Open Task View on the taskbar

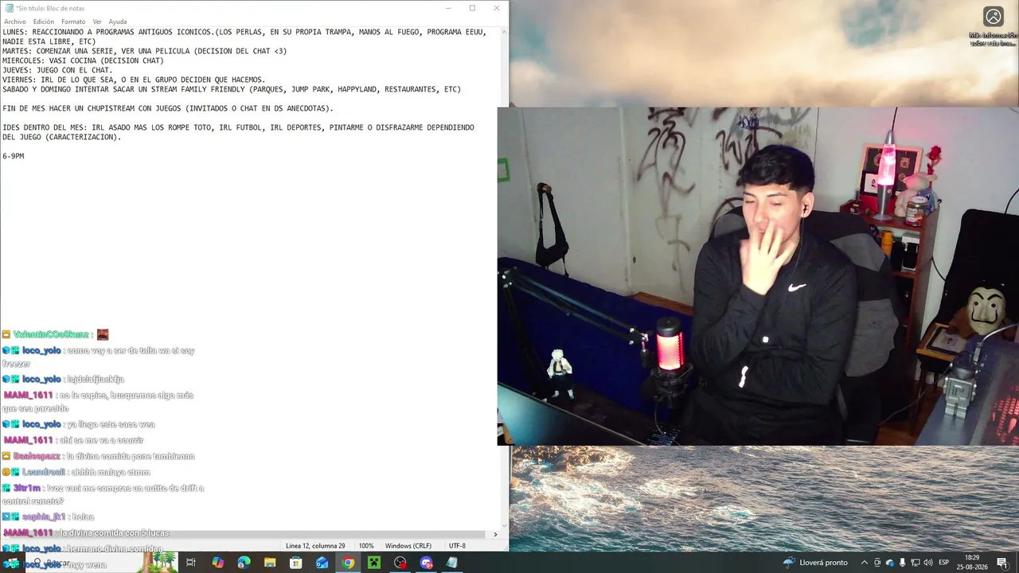(x=191, y=563)
